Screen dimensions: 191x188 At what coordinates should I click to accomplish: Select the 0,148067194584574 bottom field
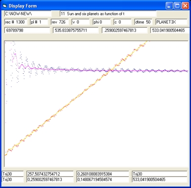click(x=103, y=180)
